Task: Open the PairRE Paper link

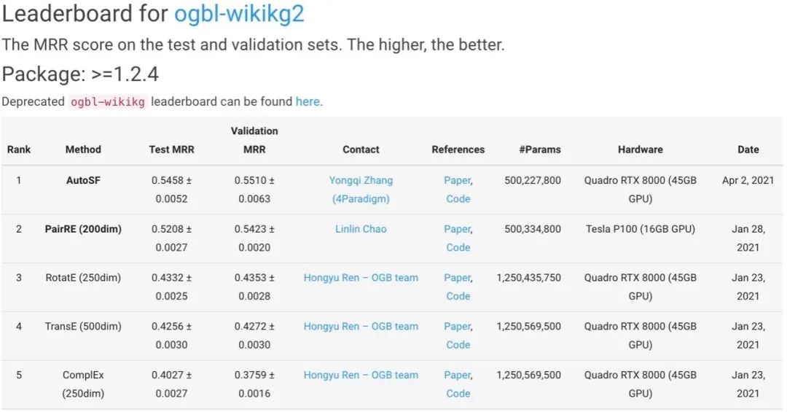Action: point(457,229)
